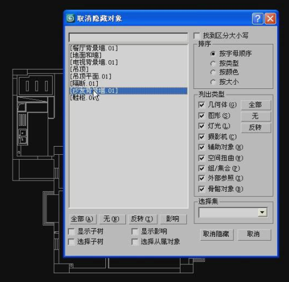Click in the object name search field

click(x=128, y=38)
